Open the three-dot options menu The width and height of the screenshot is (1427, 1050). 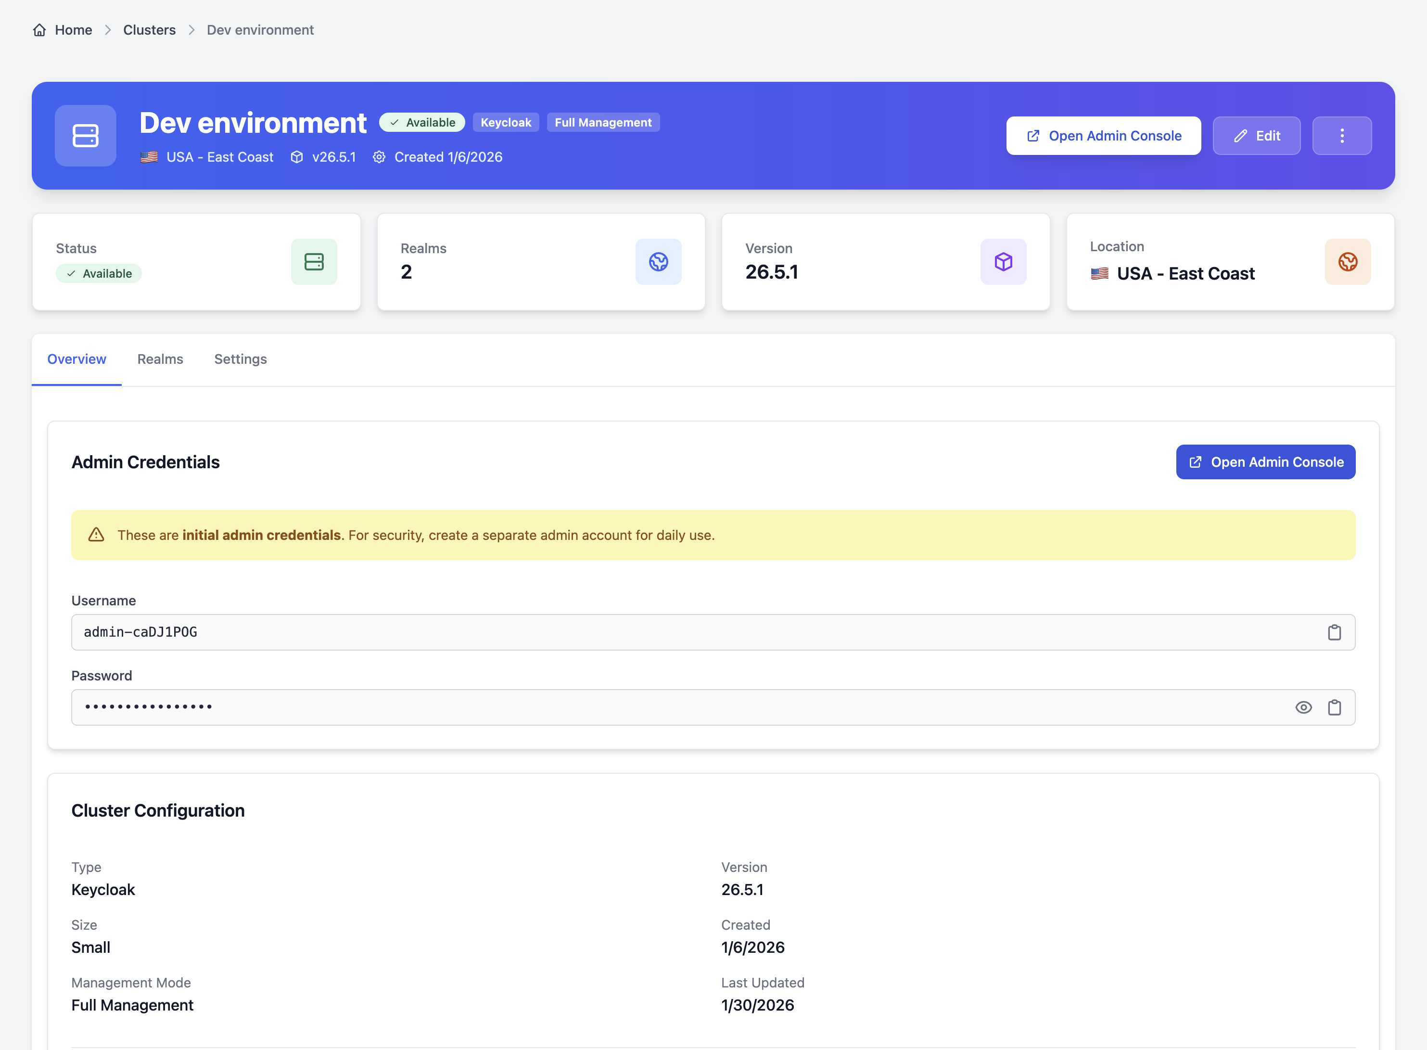click(x=1342, y=135)
